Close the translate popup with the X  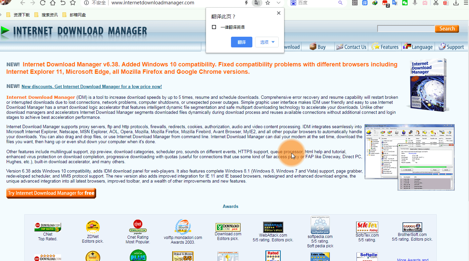click(x=279, y=13)
